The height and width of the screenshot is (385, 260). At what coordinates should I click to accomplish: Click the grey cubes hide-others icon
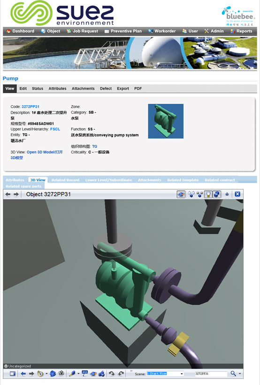point(199,194)
